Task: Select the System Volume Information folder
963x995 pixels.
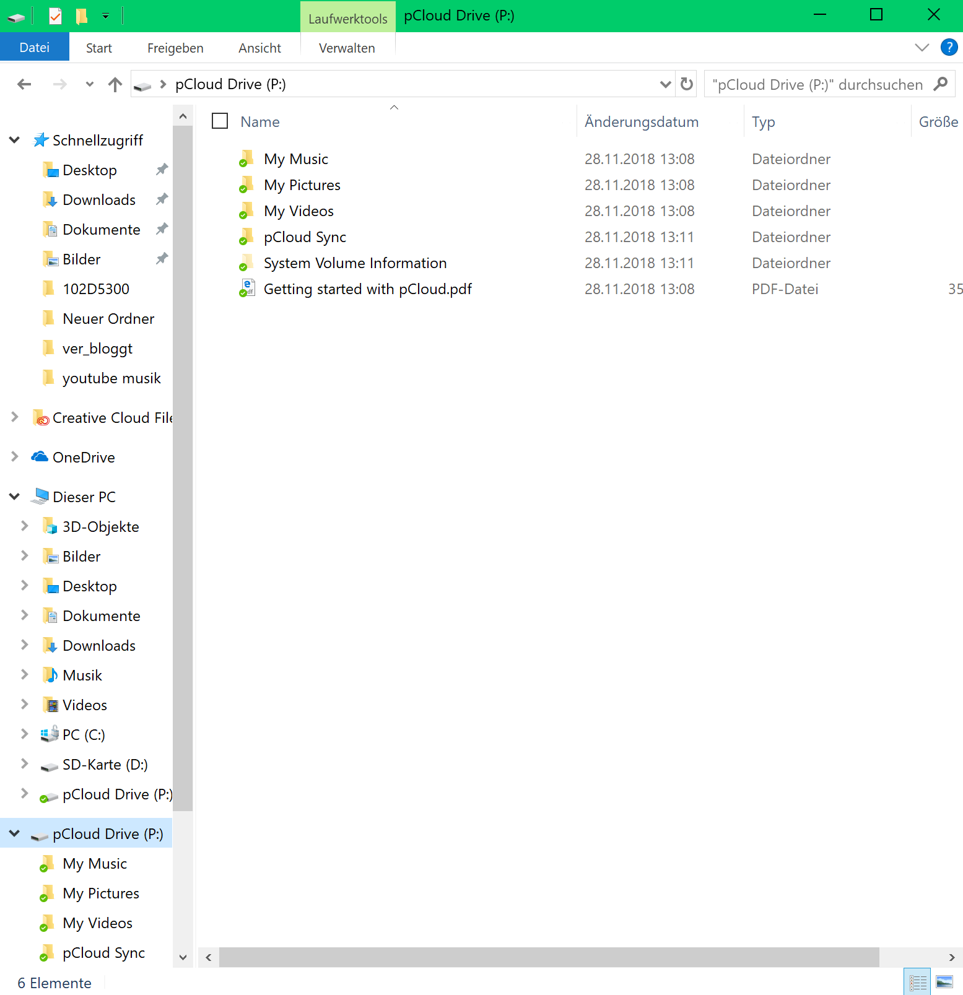Action: [x=355, y=263]
